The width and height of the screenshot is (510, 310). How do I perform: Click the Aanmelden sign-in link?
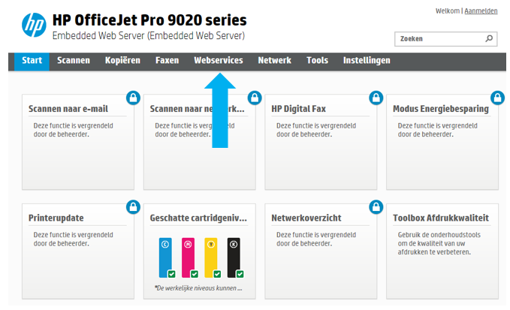[x=481, y=11]
